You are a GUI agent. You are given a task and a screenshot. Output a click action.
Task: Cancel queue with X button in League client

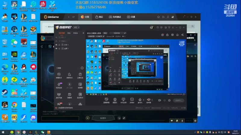[88, 118]
